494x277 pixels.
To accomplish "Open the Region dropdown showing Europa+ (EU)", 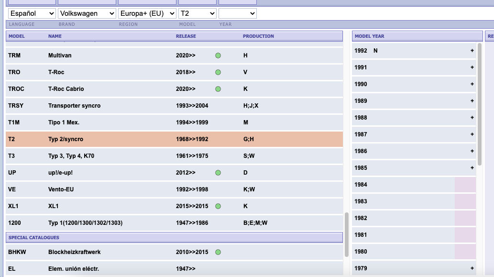I will (x=147, y=13).
